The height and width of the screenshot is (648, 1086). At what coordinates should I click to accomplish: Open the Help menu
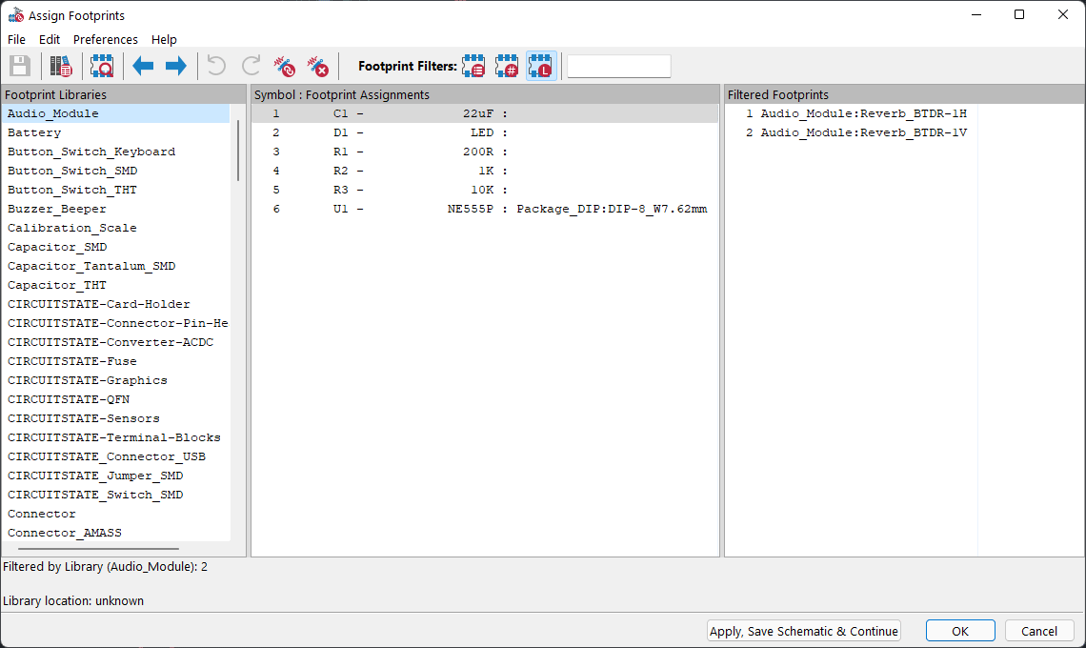click(x=164, y=39)
